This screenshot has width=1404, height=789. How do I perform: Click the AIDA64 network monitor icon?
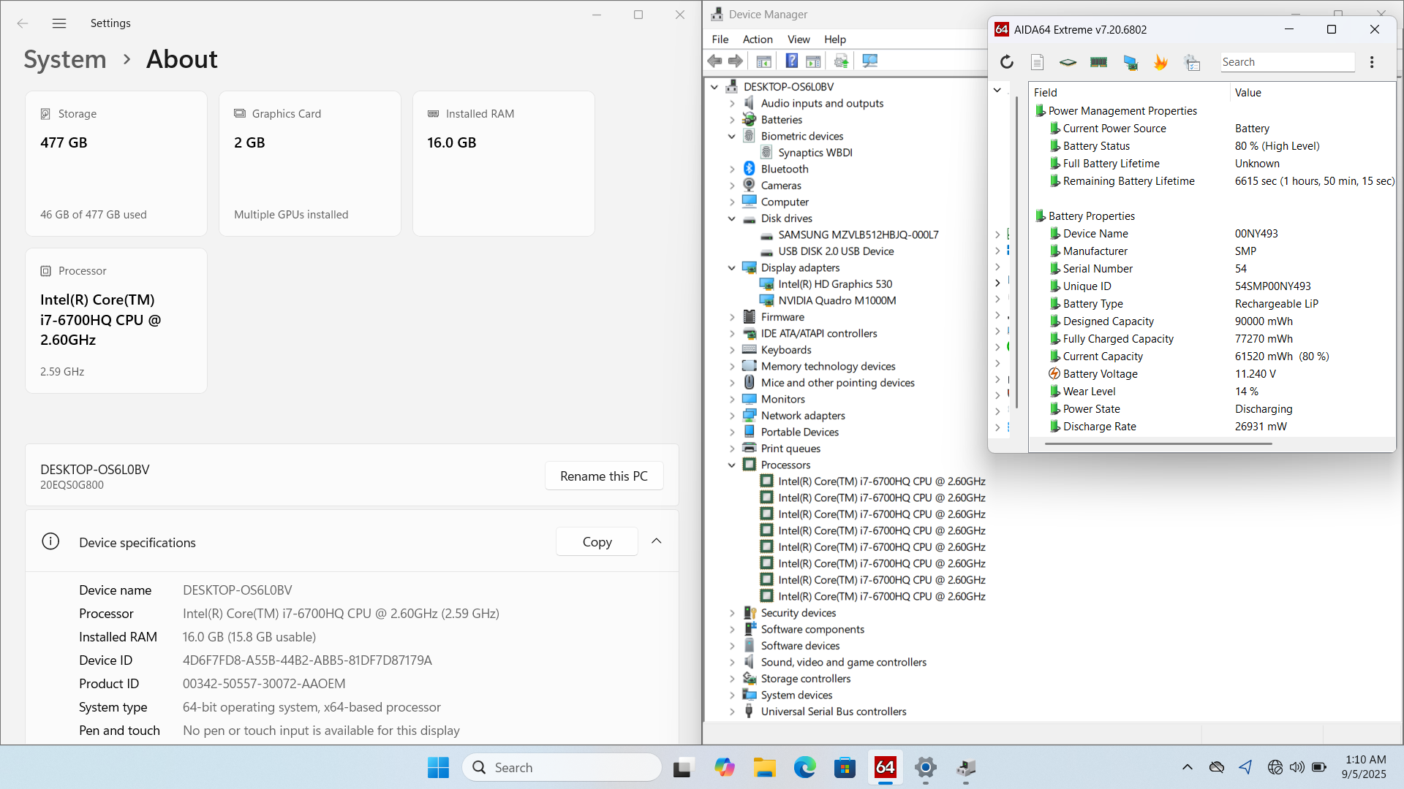[1130, 62]
